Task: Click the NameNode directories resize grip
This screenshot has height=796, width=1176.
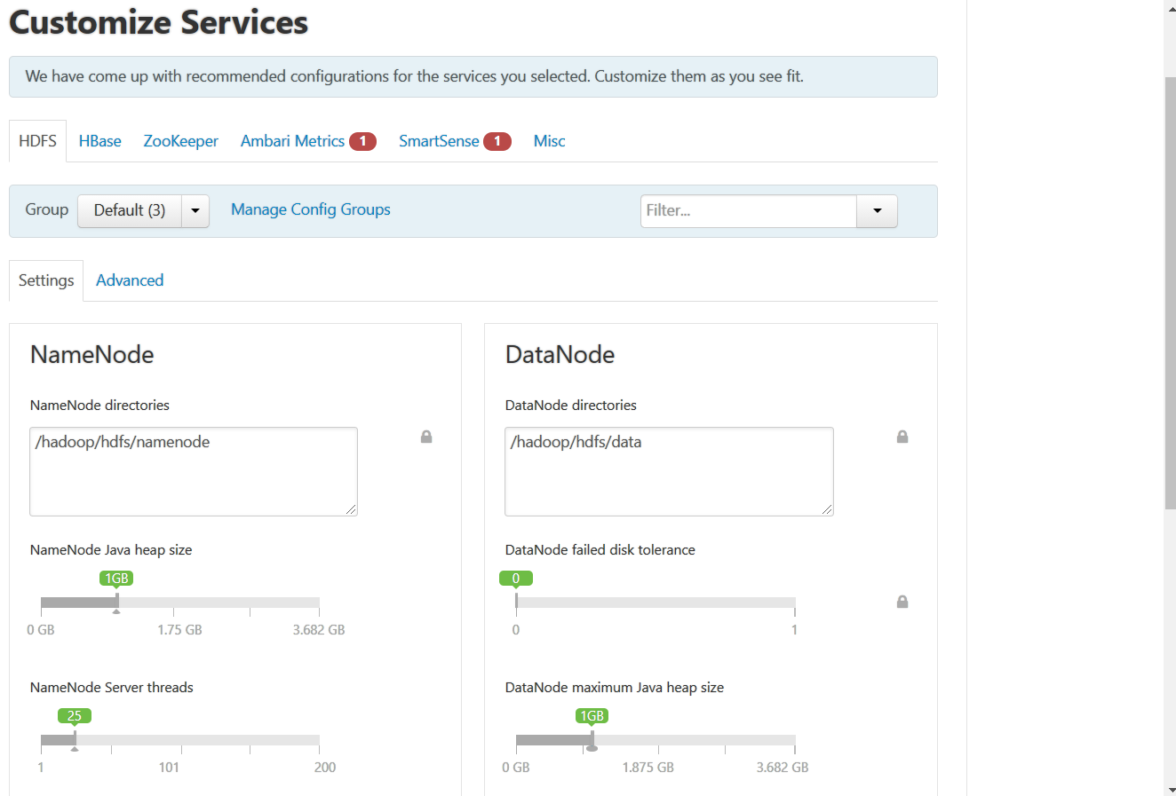Action: [x=351, y=509]
